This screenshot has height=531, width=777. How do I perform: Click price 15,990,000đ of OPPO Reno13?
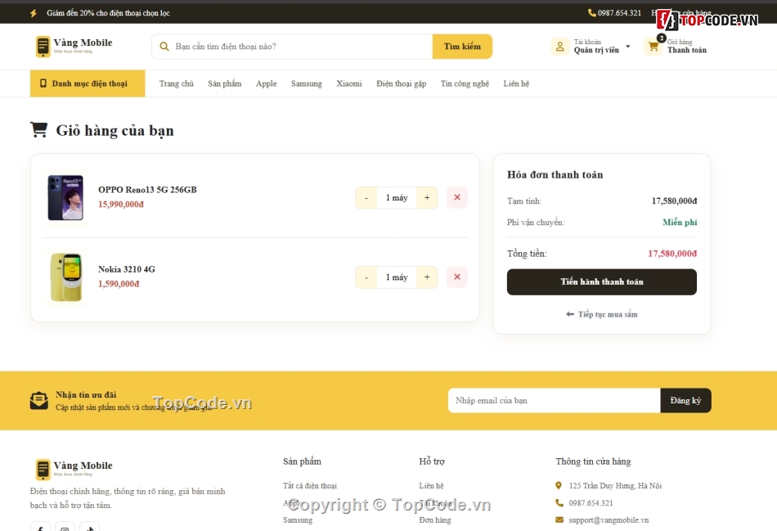(x=121, y=204)
